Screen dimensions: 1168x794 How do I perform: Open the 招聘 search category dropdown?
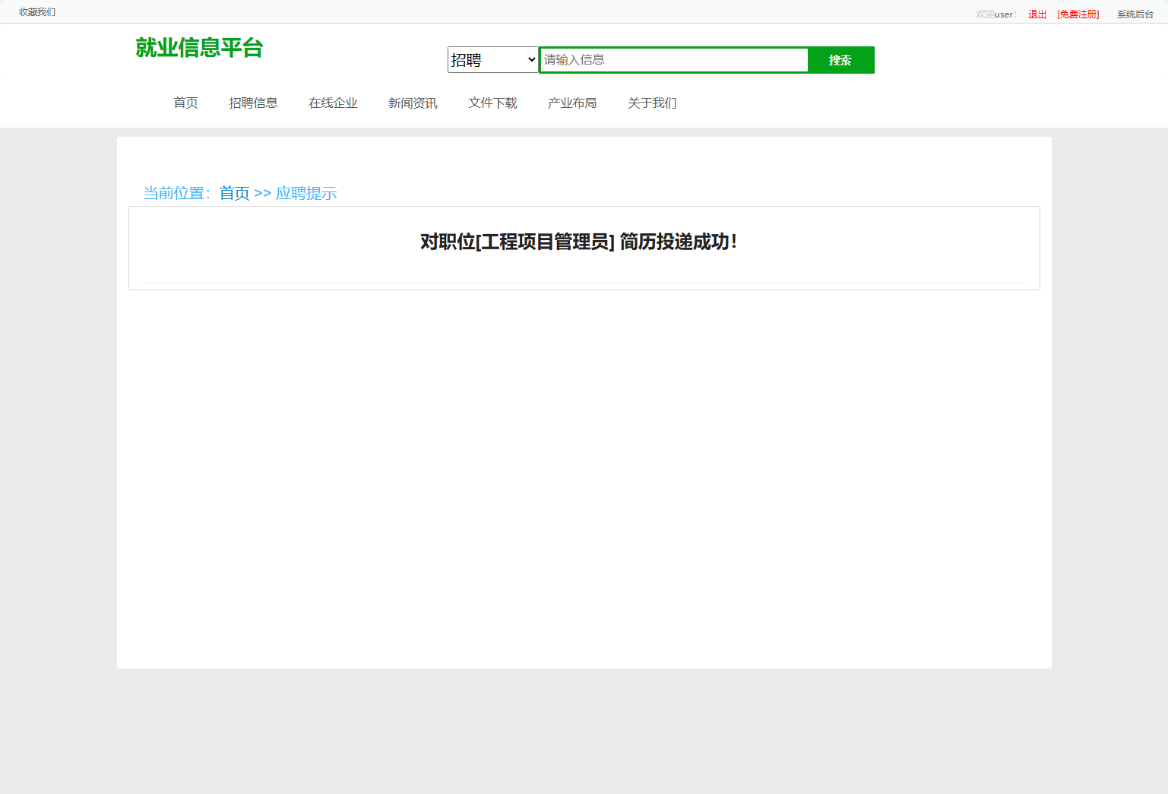[x=492, y=59]
